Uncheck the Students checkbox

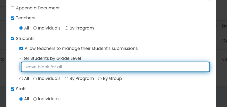point(12,39)
